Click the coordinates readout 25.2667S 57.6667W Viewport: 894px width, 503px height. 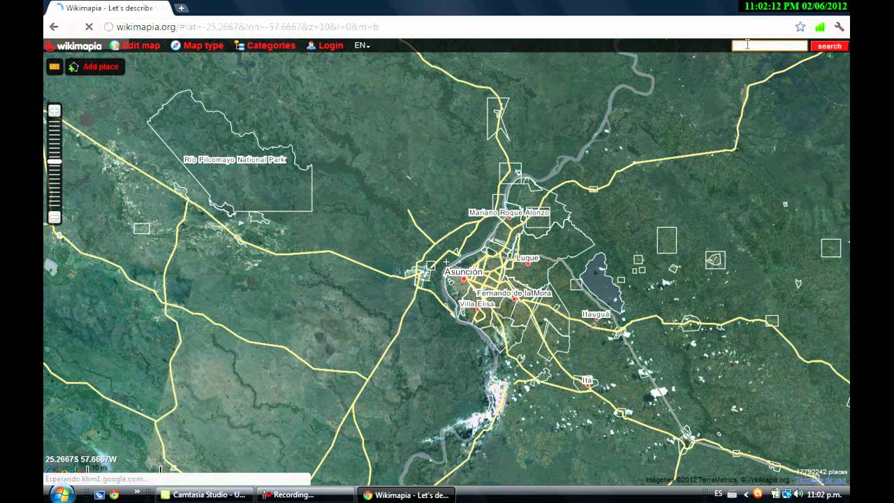pos(81,460)
